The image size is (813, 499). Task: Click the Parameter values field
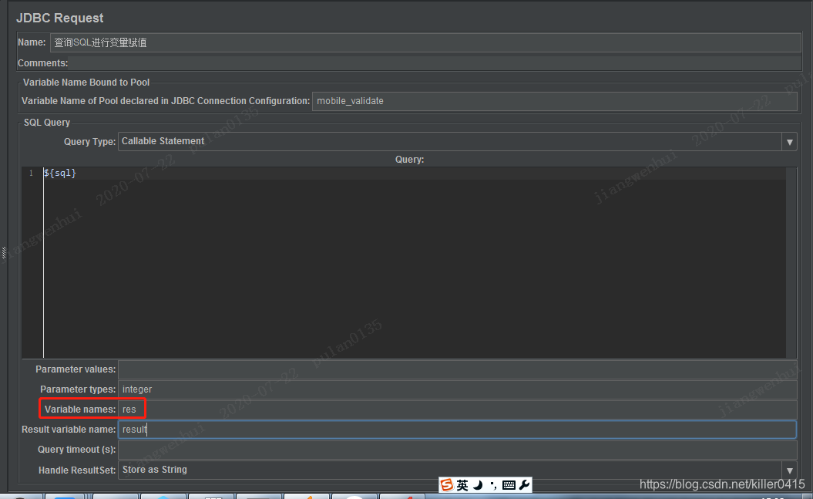click(385, 369)
